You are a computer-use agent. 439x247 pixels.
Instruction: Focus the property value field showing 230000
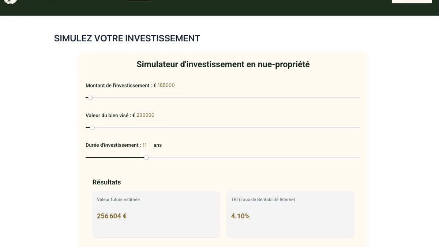pyautogui.click(x=150, y=115)
